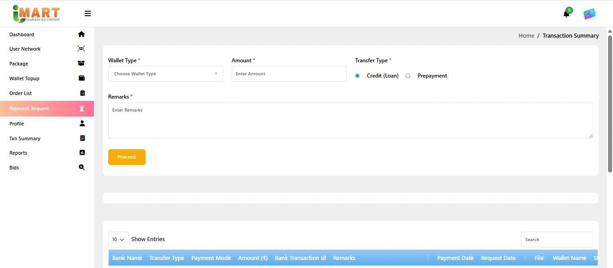Click the Proceed button
Screen dimensions: 613x268
click(x=127, y=157)
